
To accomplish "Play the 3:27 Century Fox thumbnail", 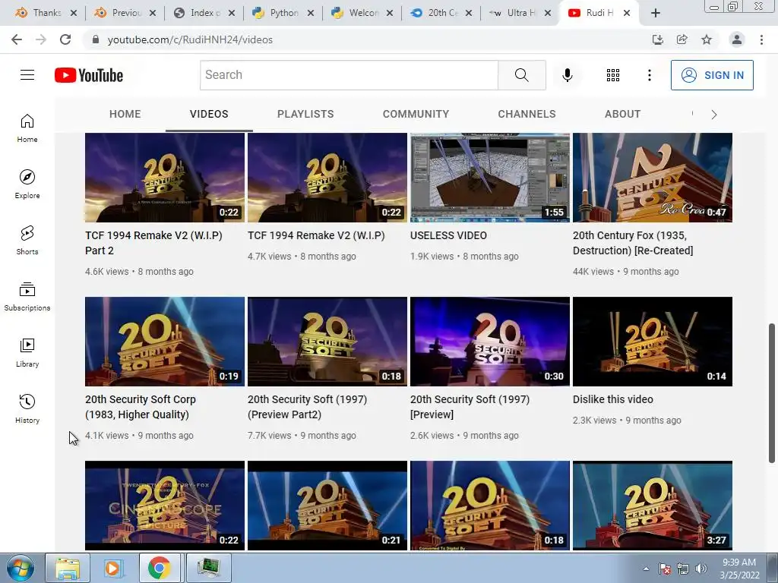I will (x=653, y=506).
